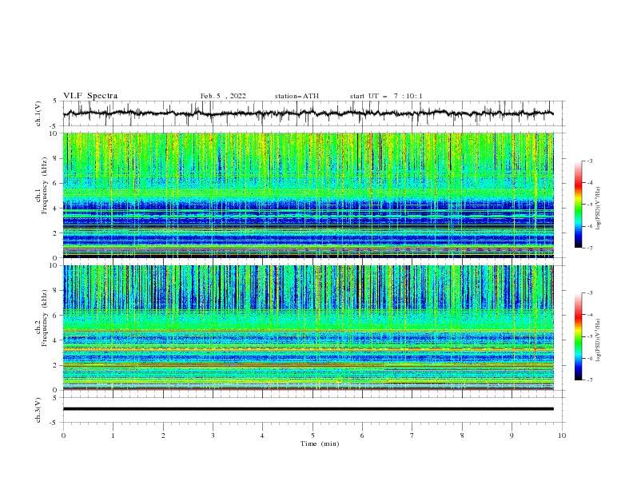
Task: Click time axis tick label "0"
Action: [63, 435]
